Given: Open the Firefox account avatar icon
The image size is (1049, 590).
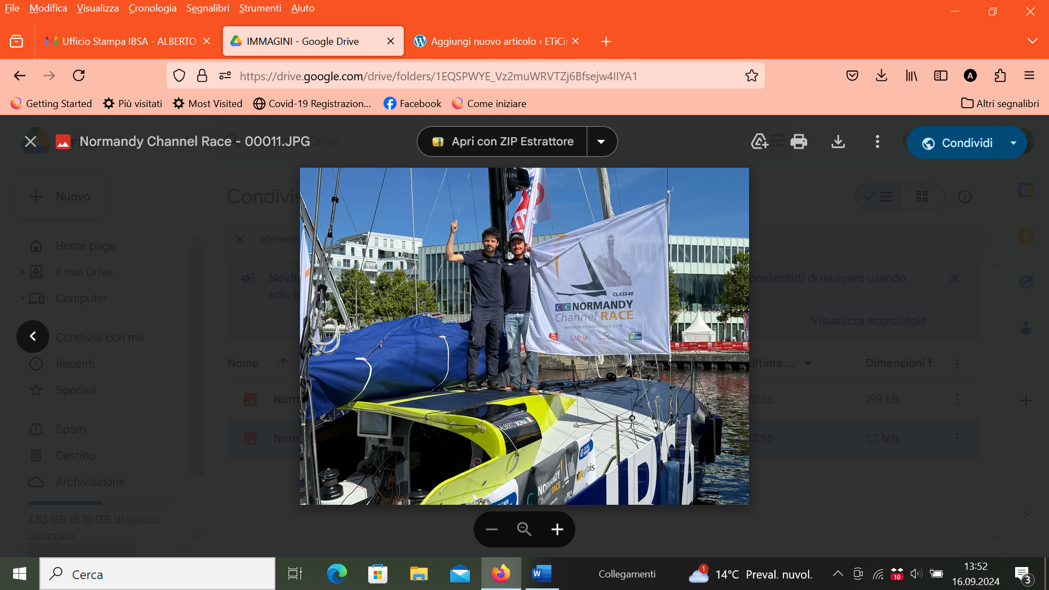Looking at the screenshot, I should (970, 75).
